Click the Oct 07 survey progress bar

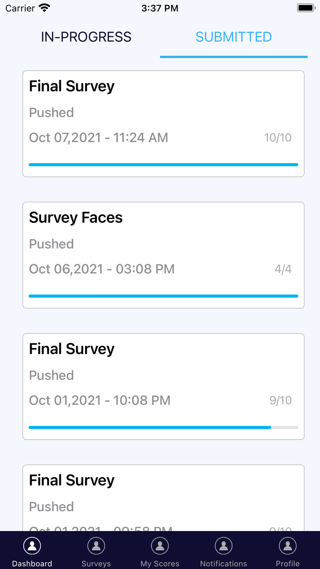(x=163, y=165)
